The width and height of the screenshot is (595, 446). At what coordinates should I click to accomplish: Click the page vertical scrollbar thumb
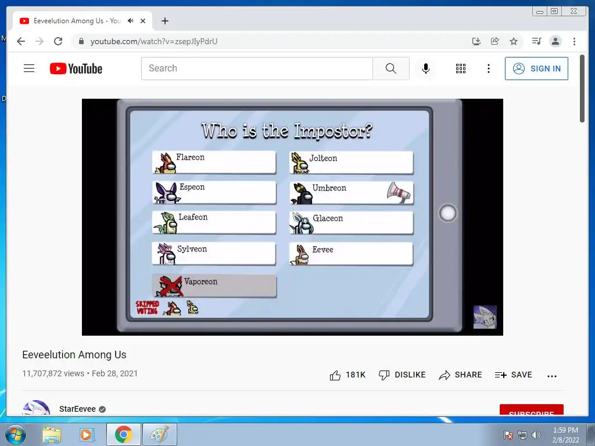pyautogui.click(x=582, y=88)
